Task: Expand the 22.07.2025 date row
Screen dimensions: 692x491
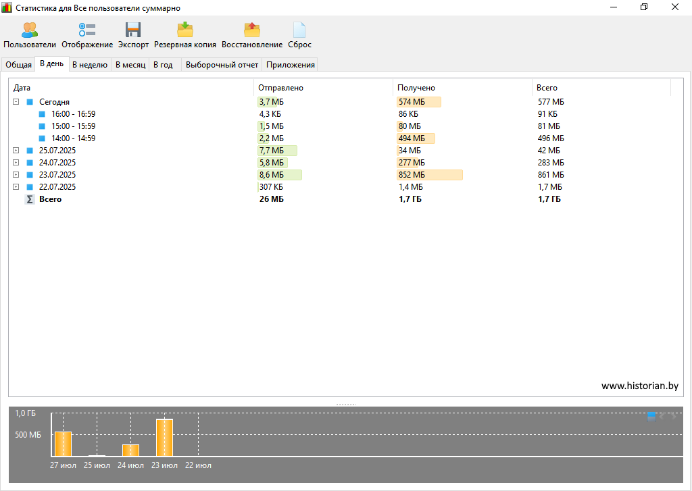Action: tap(16, 187)
